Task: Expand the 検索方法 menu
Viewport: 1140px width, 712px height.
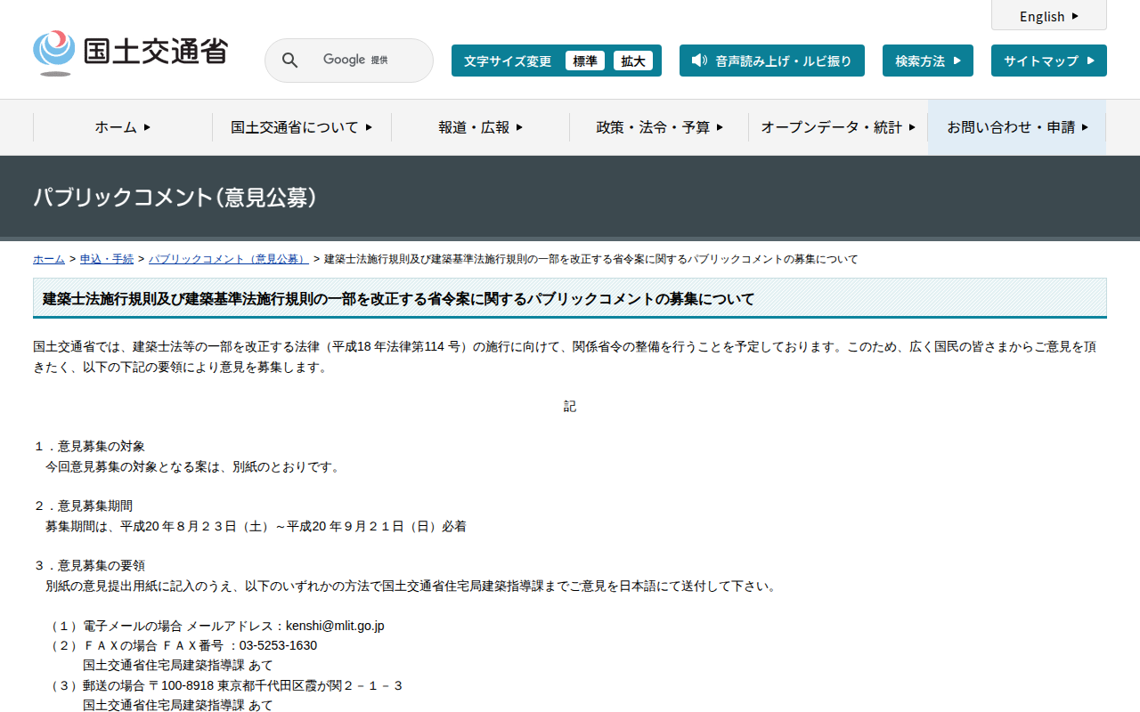Action: coord(927,61)
